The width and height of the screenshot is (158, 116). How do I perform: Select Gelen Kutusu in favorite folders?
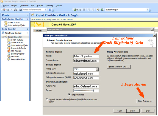click(x=14, y=22)
